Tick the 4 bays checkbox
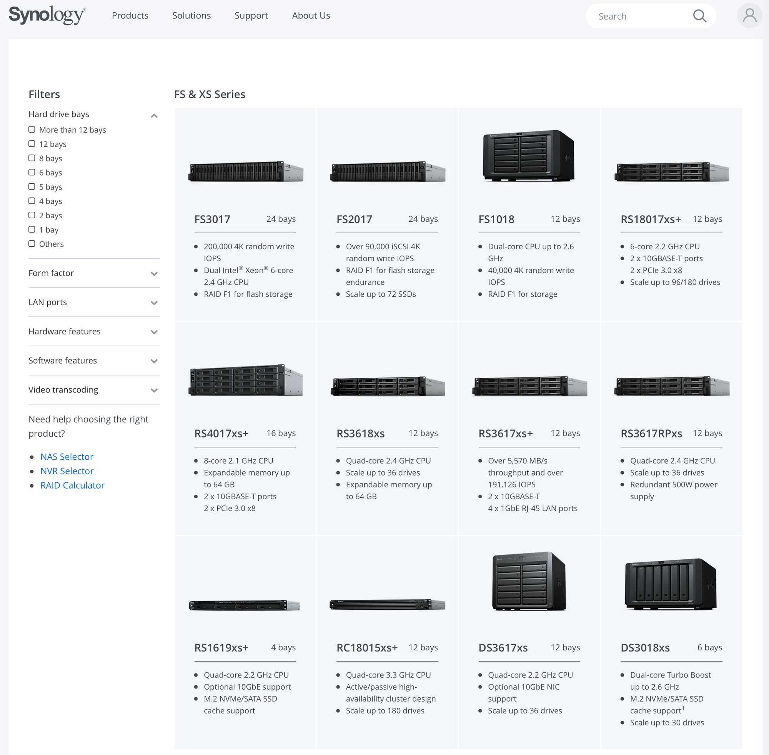The width and height of the screenshot is (769, 755). [x=32, y=201]
